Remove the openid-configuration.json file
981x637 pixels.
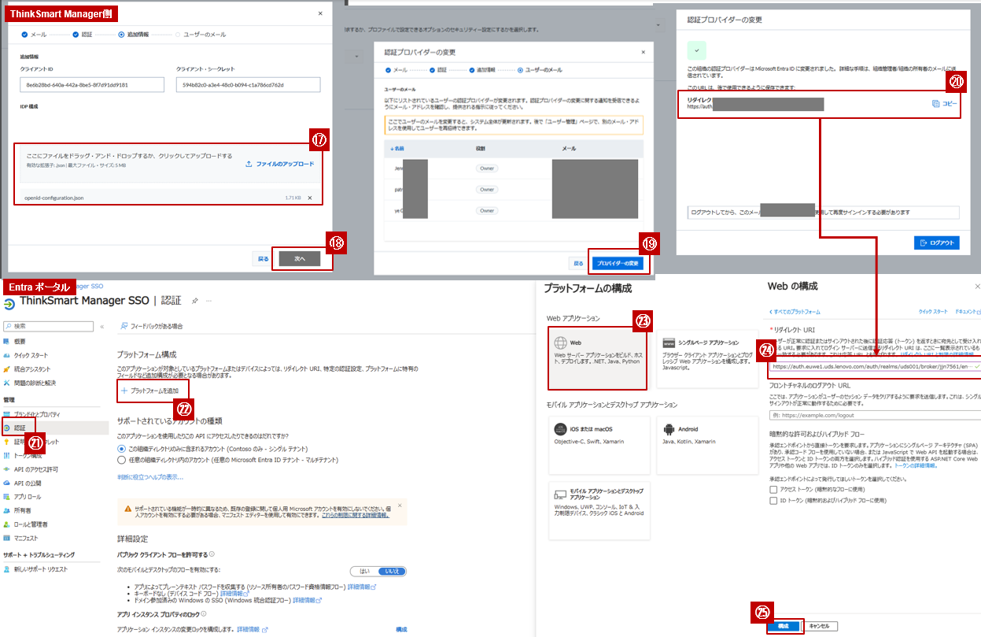[x=309, y=198]
